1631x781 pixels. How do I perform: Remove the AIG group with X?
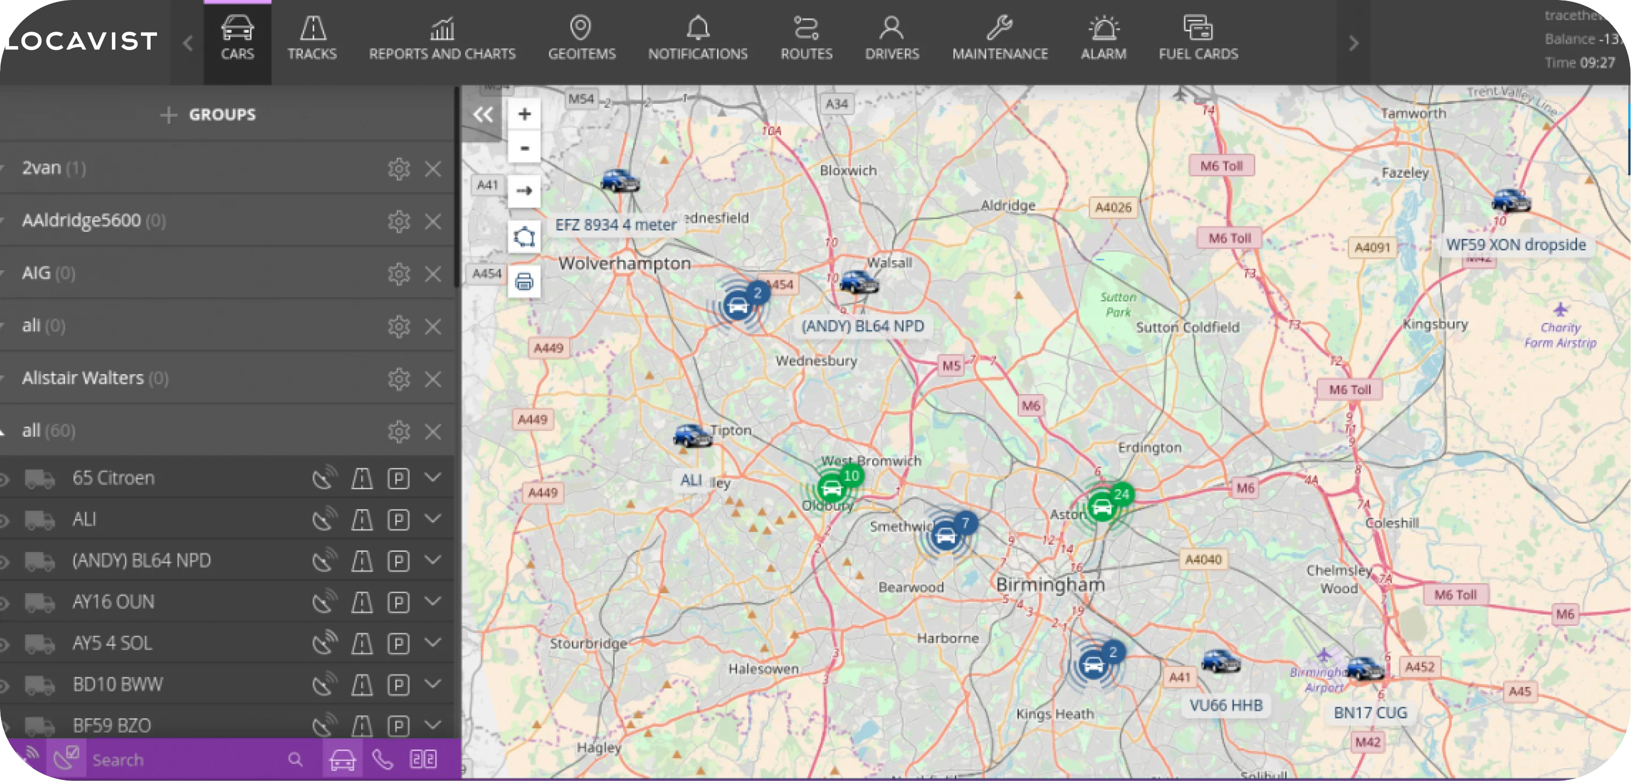pos(433,274)
